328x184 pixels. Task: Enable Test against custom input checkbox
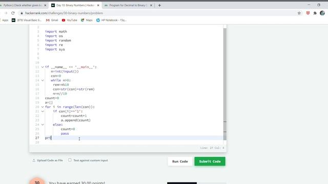(70, 160)
